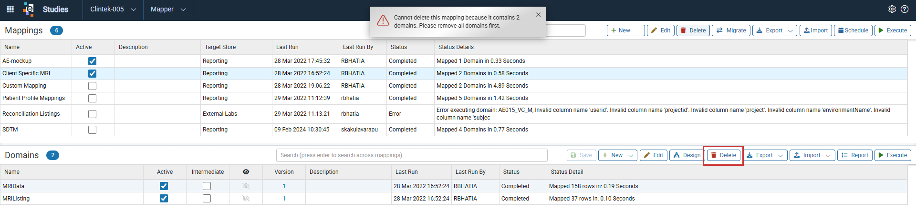Execute the selected mapping
916x211 pixels.
[x=893, y=30]
